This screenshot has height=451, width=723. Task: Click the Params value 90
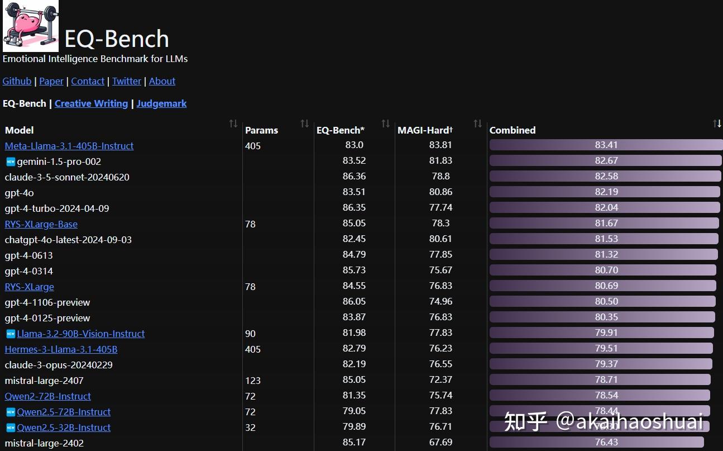pyautogui.click(x=250, y=334)
